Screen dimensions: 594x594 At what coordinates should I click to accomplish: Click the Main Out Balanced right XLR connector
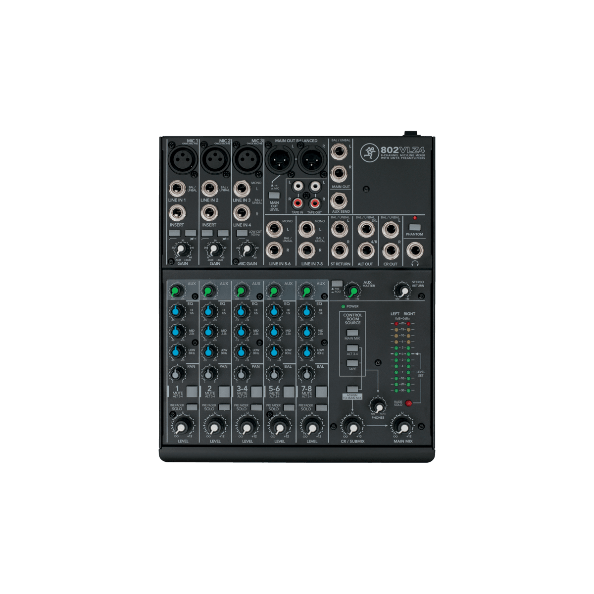tap(312, 160)
